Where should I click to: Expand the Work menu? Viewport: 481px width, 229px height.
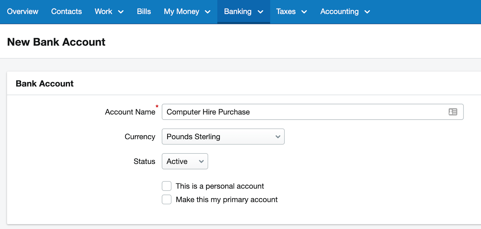[109, 12]
